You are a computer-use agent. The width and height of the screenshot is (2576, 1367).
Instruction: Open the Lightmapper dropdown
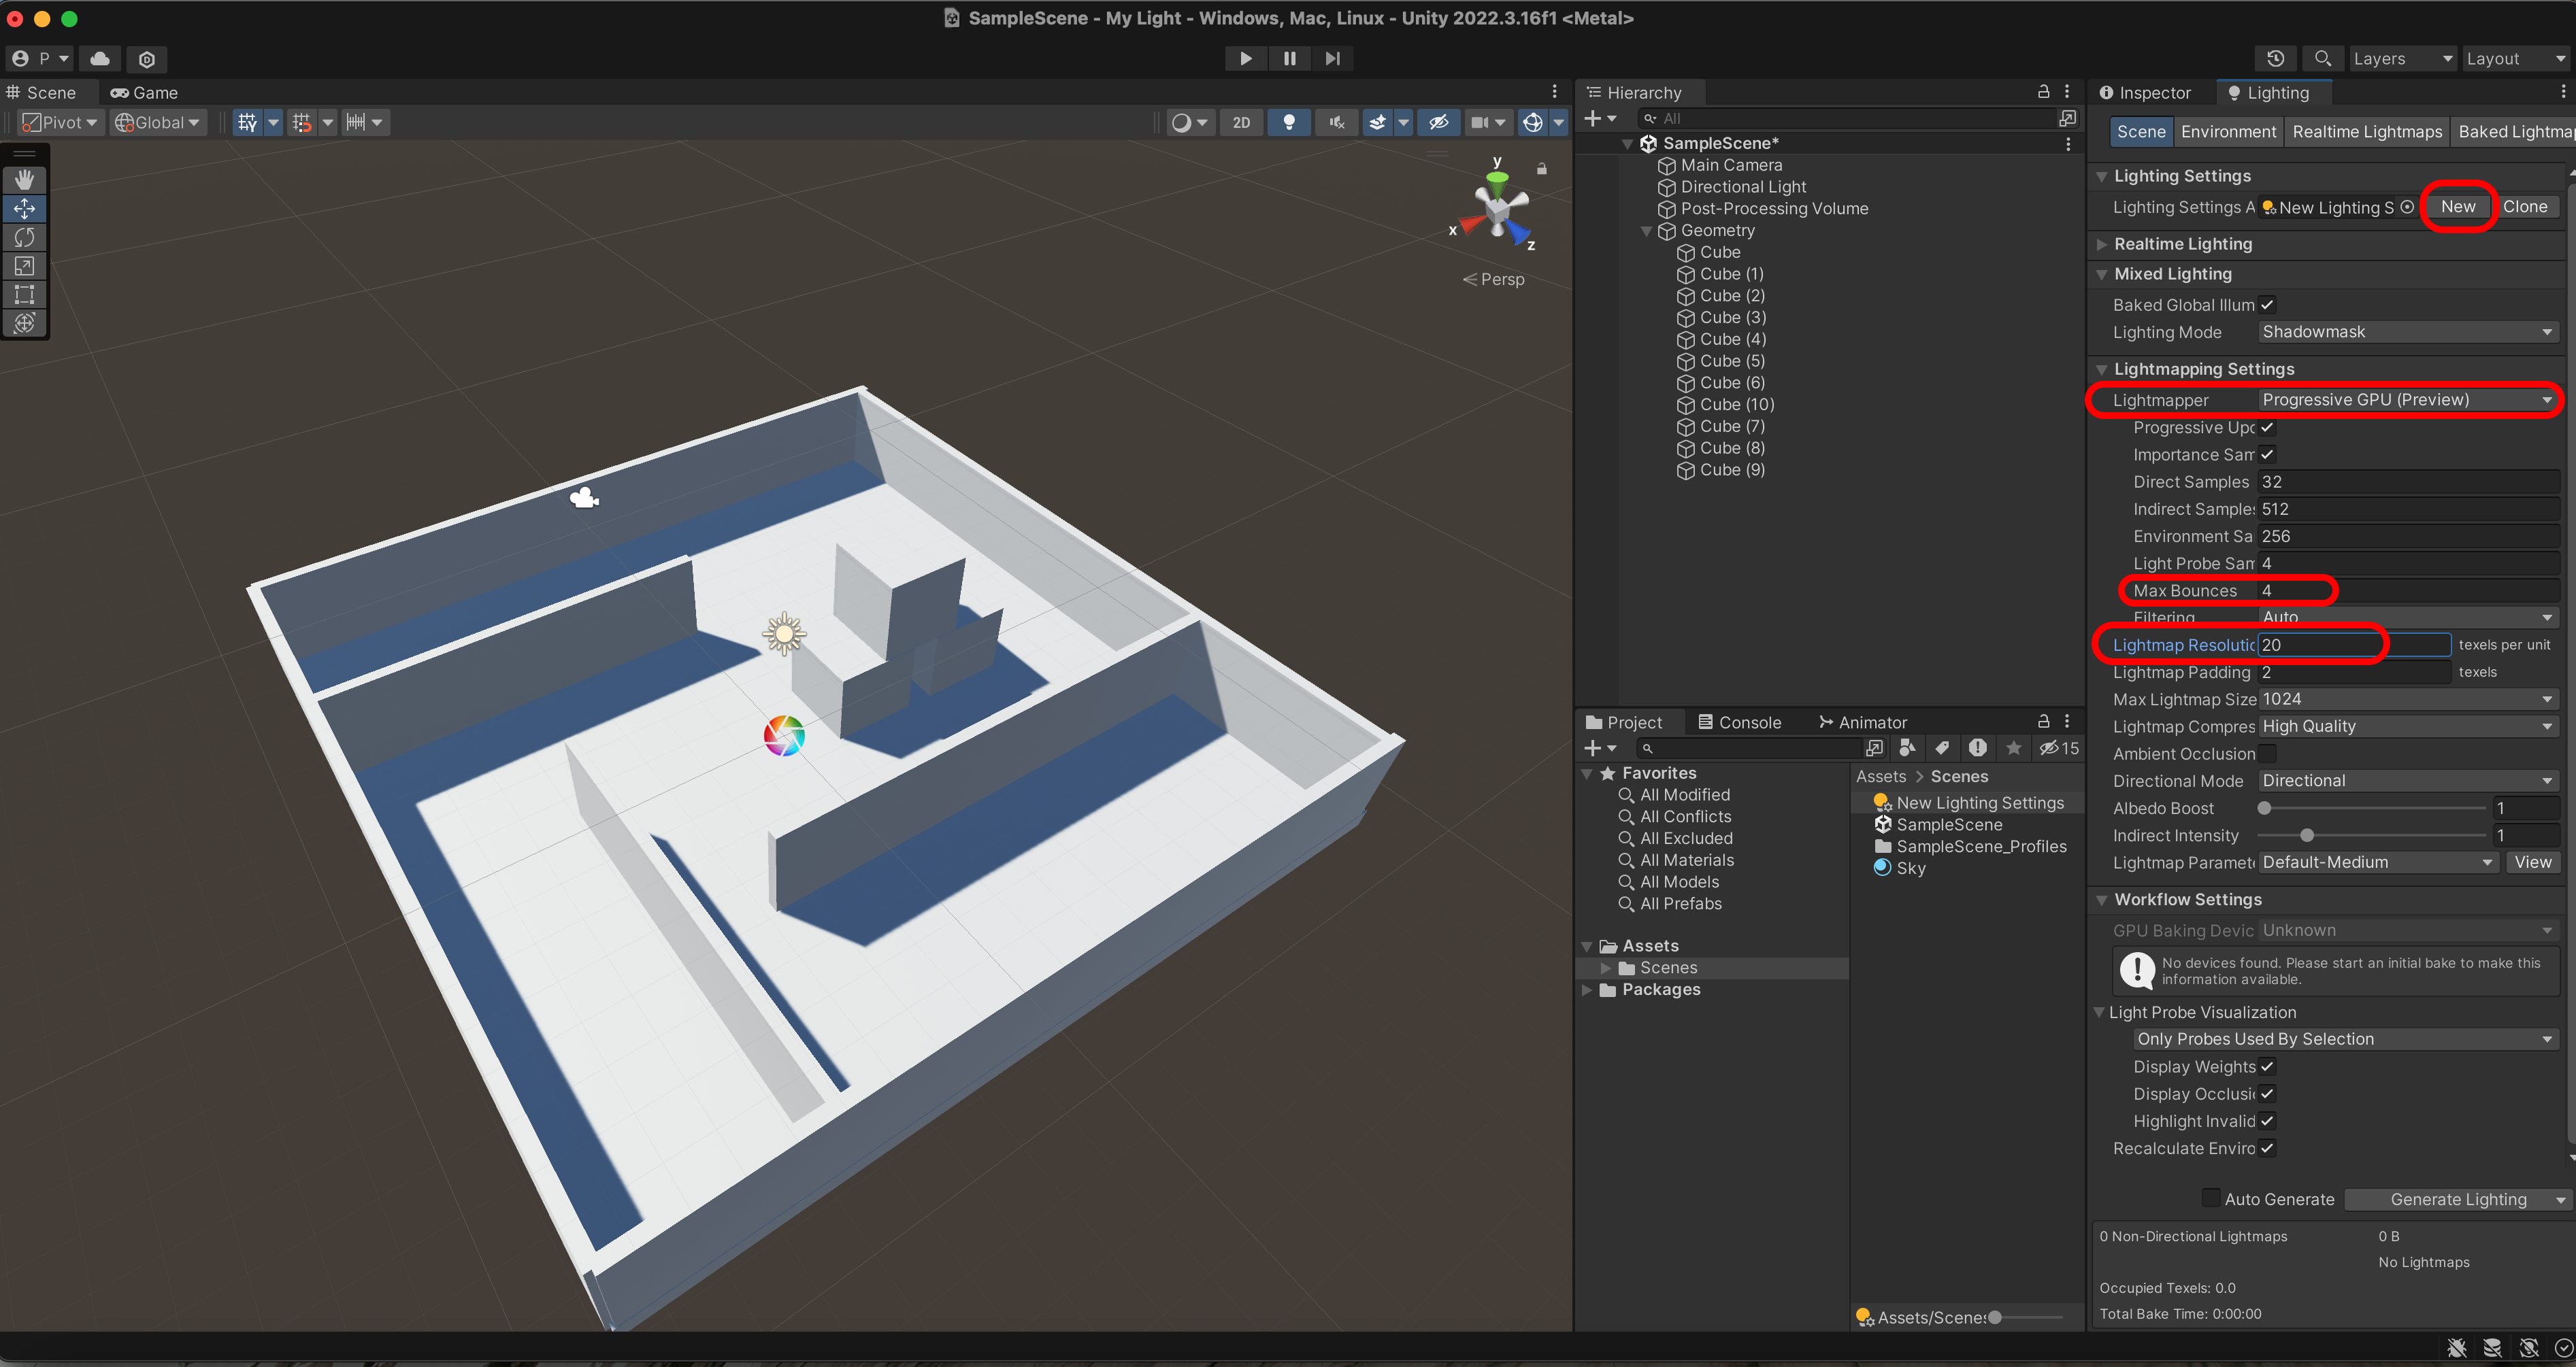[x=2406, y=400]
